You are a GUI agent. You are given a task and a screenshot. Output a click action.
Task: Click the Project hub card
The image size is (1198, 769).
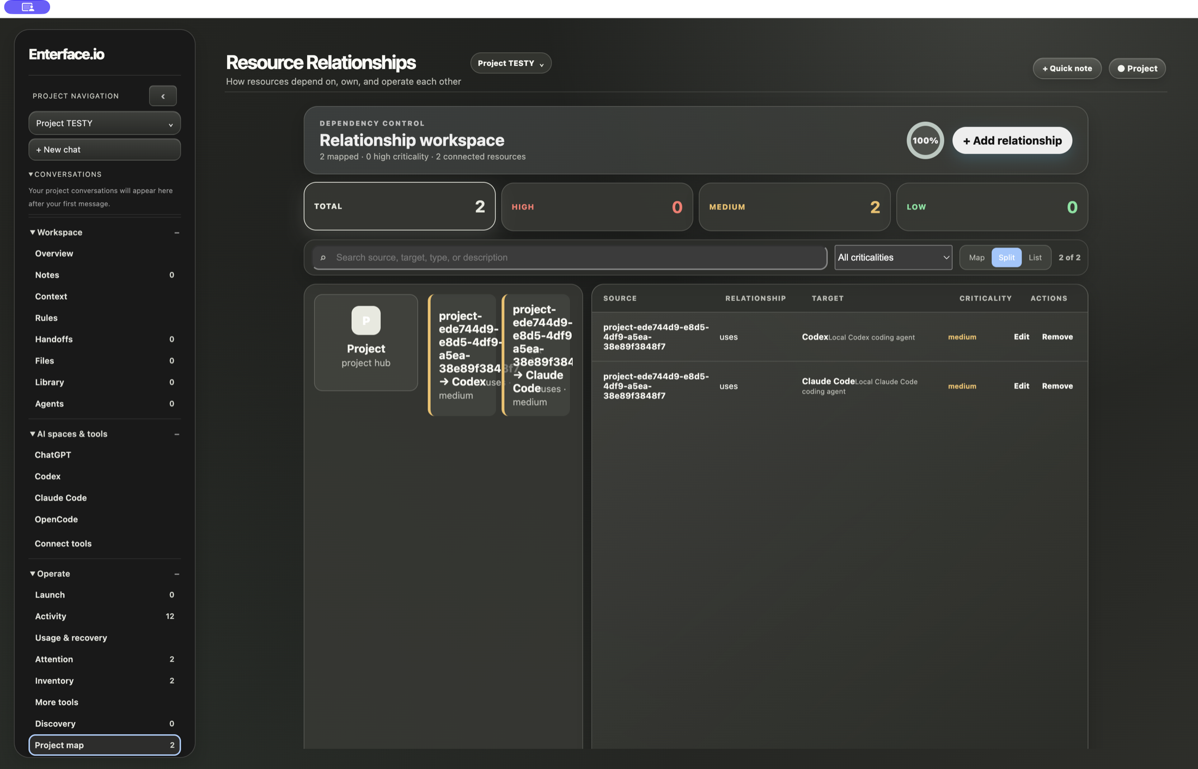point(366,342)
